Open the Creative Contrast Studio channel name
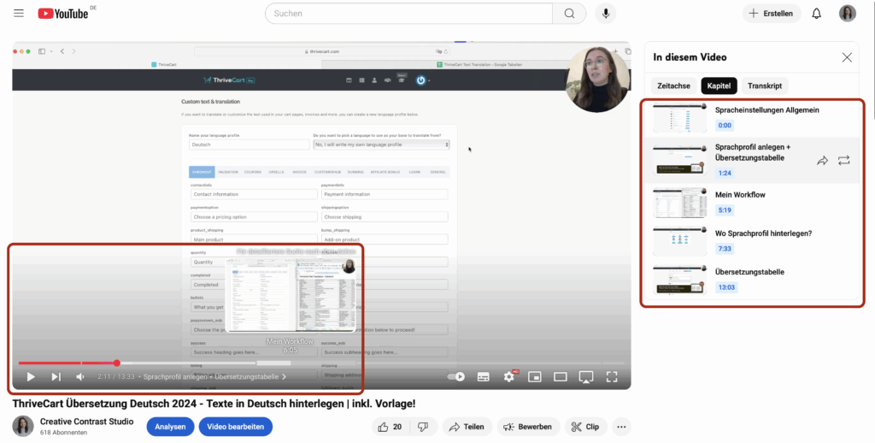Screen dimensions: 875x443 86,422
